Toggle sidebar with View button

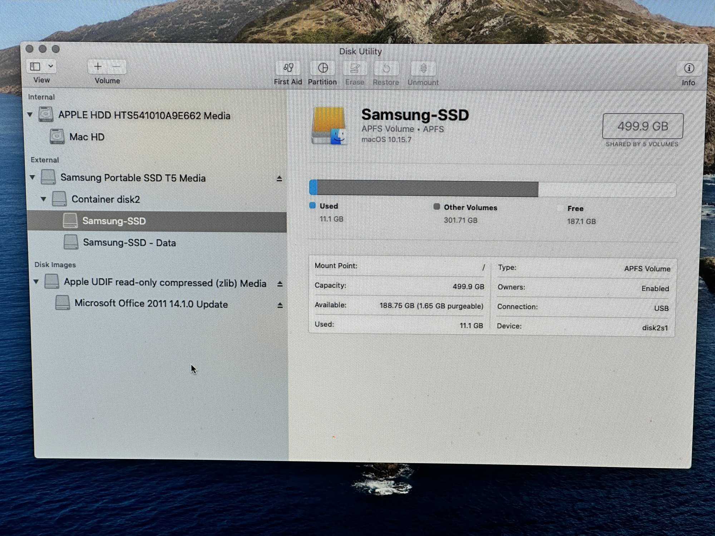pyautogui.click(x=35, y=66)
